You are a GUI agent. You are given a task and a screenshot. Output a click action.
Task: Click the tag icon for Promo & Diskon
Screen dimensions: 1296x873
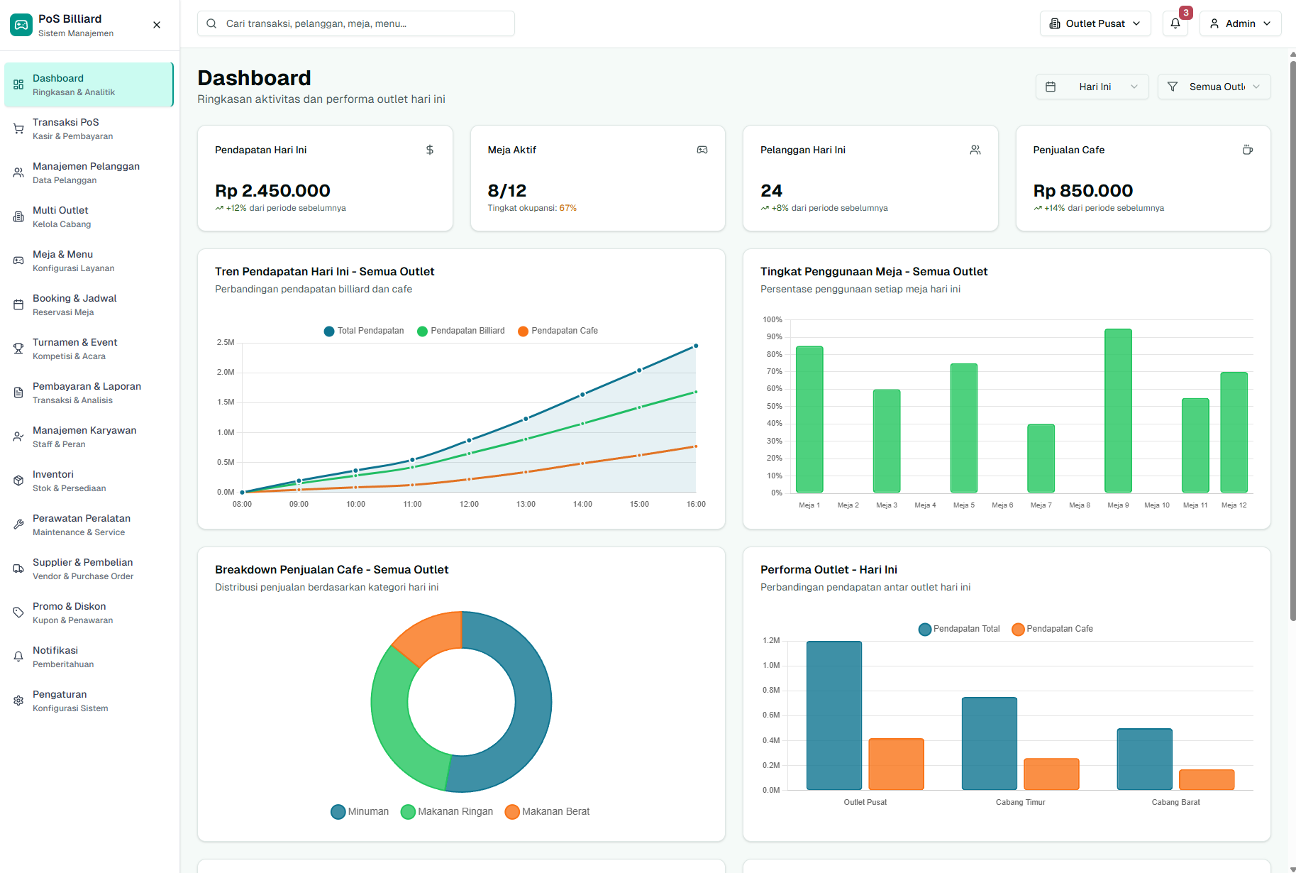18,613
